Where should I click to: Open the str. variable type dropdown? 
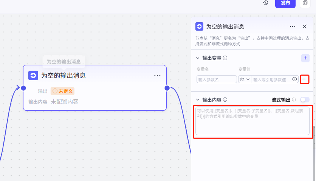pos(244,79)
